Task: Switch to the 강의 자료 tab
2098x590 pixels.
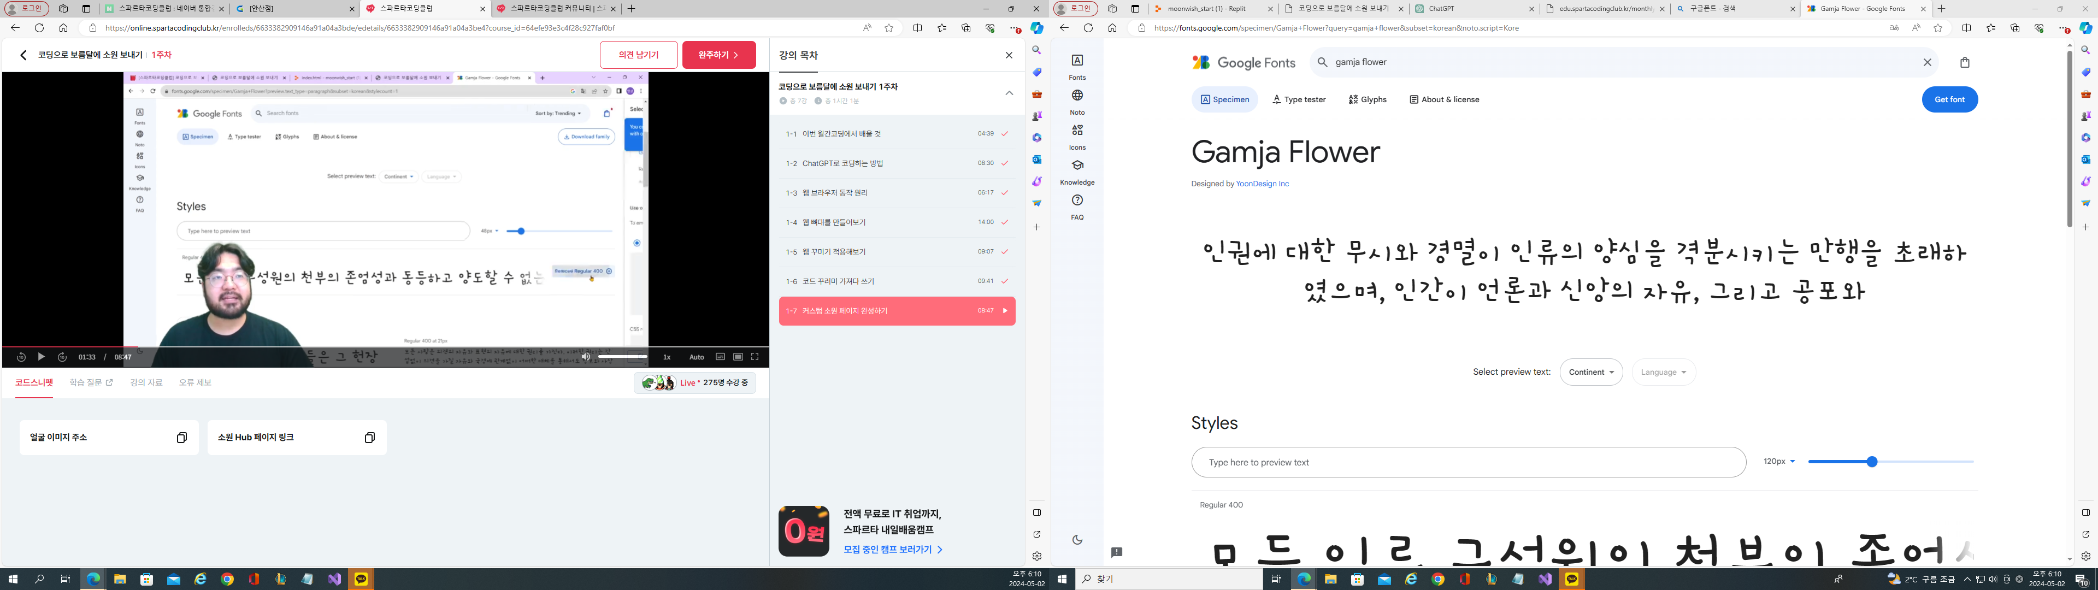Action: (146, 382)
